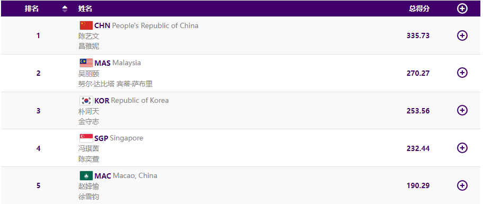Expand China's score details

(x=462, y=36)
